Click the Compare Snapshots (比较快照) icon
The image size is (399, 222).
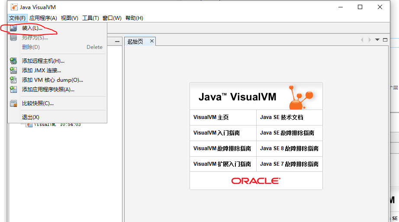pos(13,103)
